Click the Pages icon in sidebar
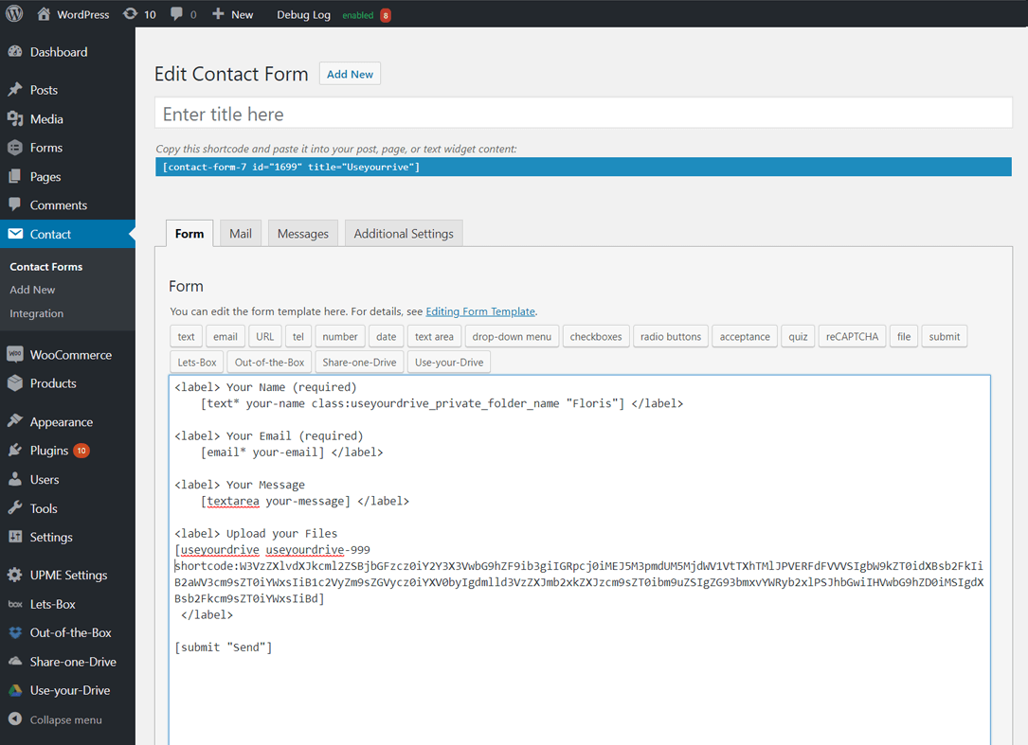The image size is (1028, 745). 15,176
